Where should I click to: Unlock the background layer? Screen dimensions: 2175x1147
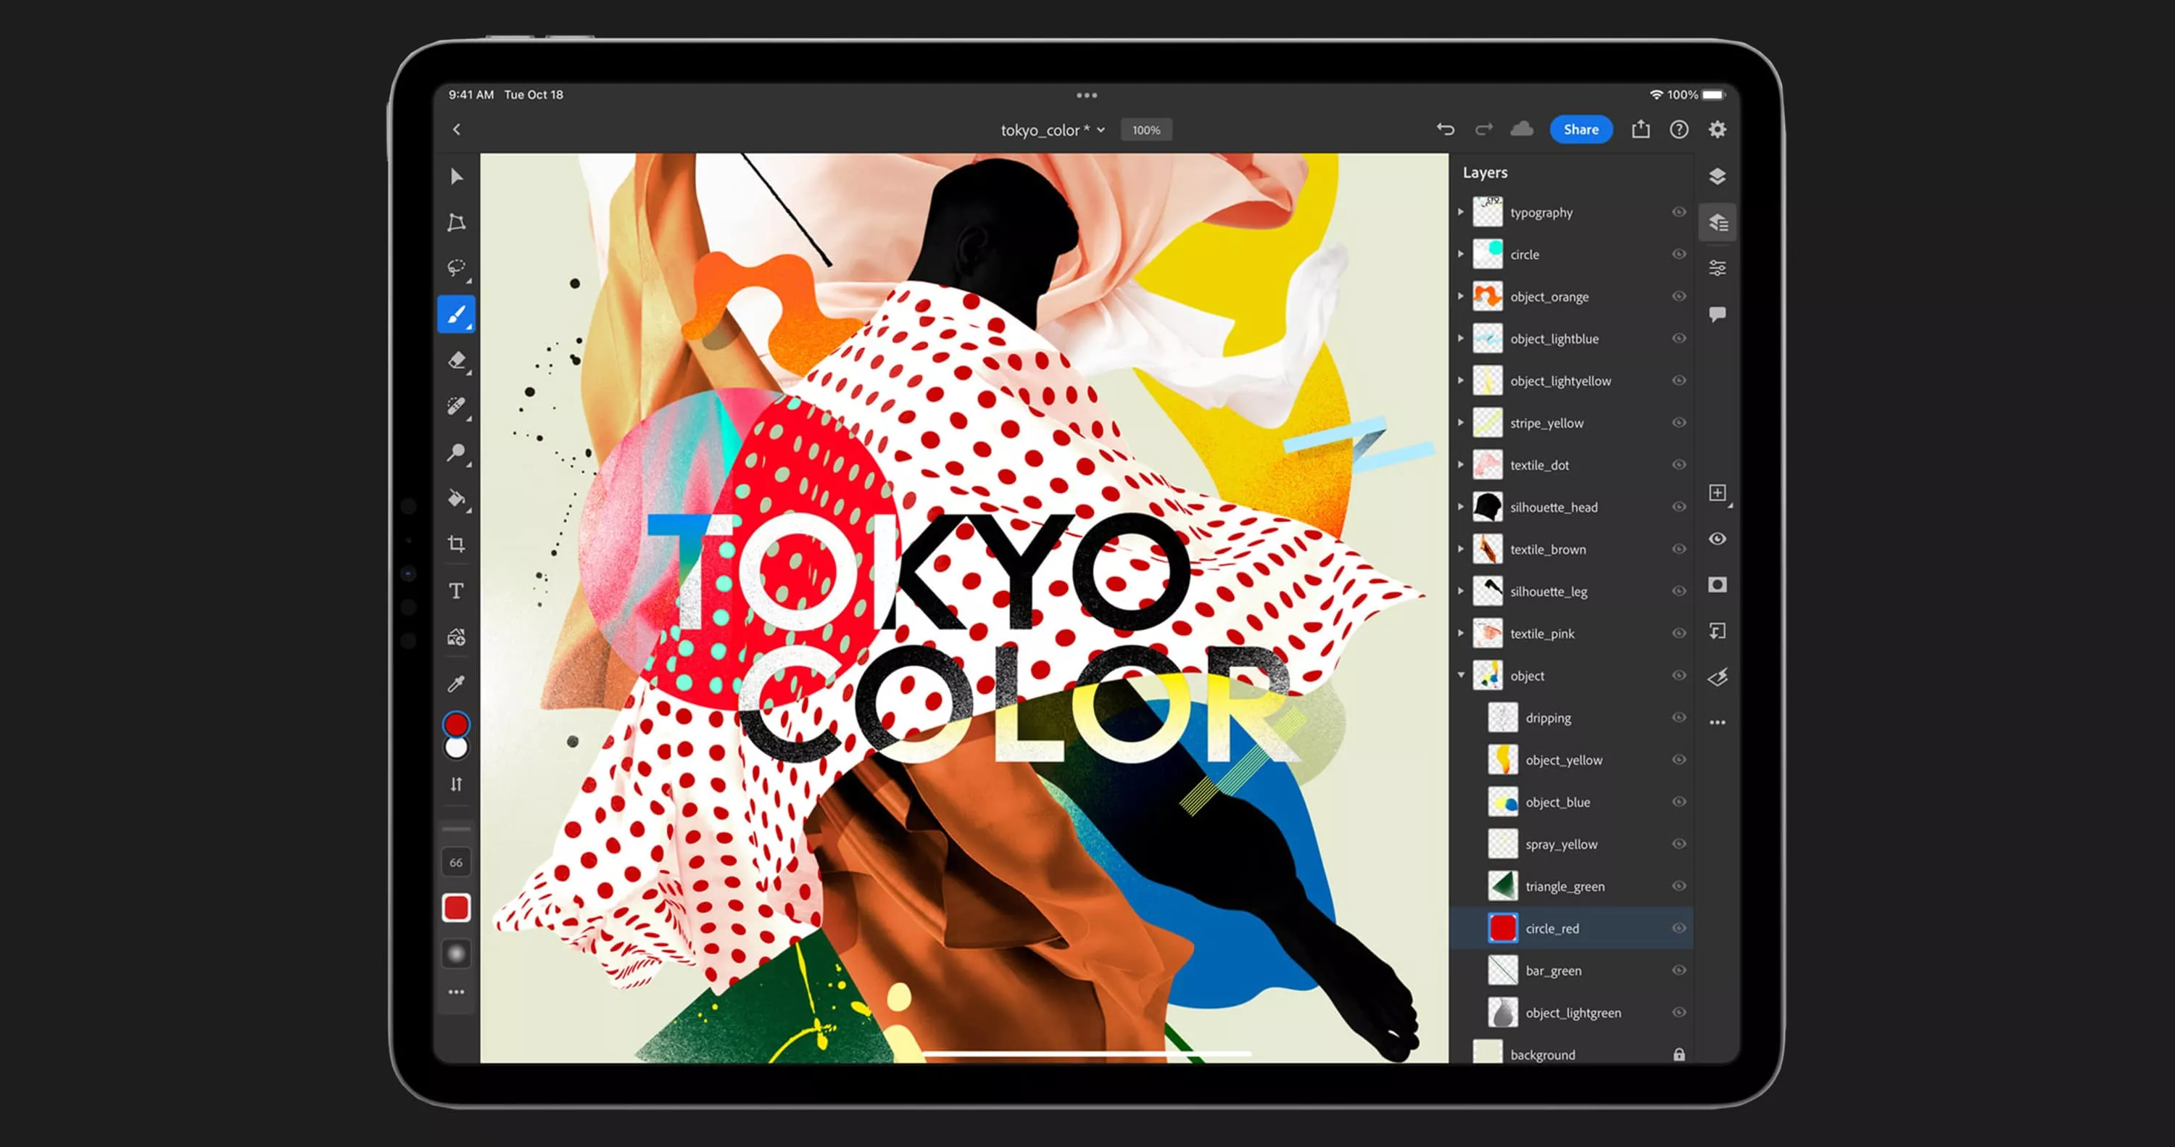click(x=1681, y=1054)
